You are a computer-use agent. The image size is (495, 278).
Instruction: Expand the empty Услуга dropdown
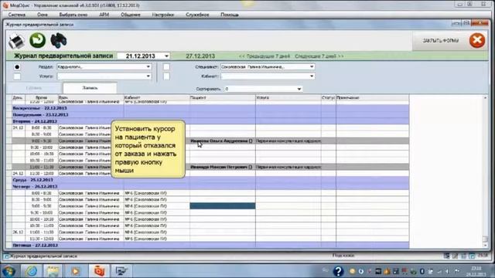click(148, 76)
